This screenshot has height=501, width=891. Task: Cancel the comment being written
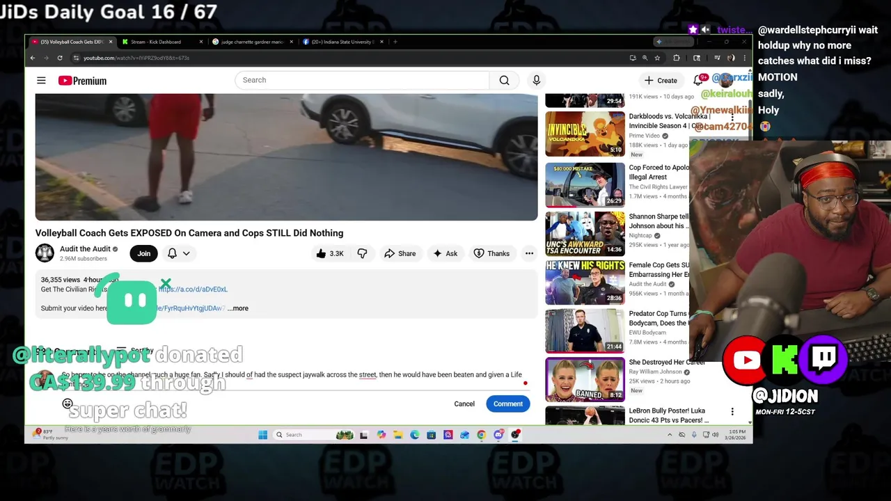click(464, 404)
